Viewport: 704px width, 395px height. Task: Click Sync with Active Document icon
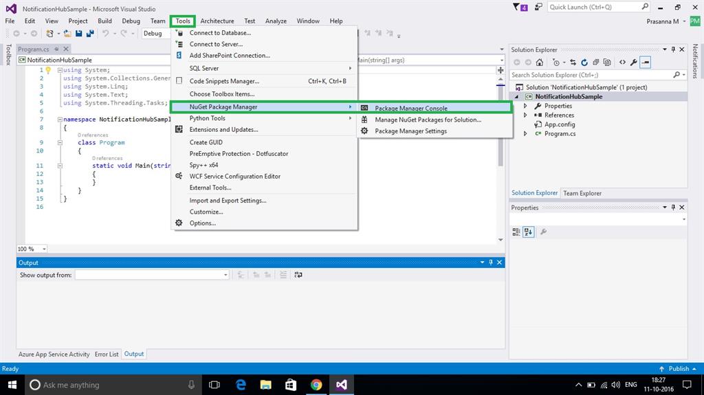(573, 63)
